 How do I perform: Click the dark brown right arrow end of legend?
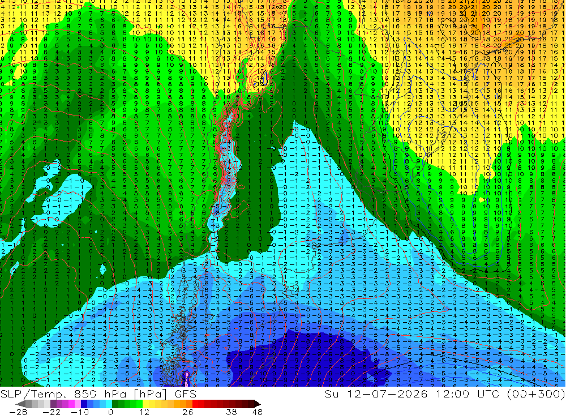(x=257, y=404)
